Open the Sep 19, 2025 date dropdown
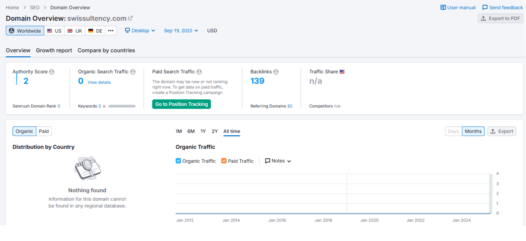 [181, 31]
